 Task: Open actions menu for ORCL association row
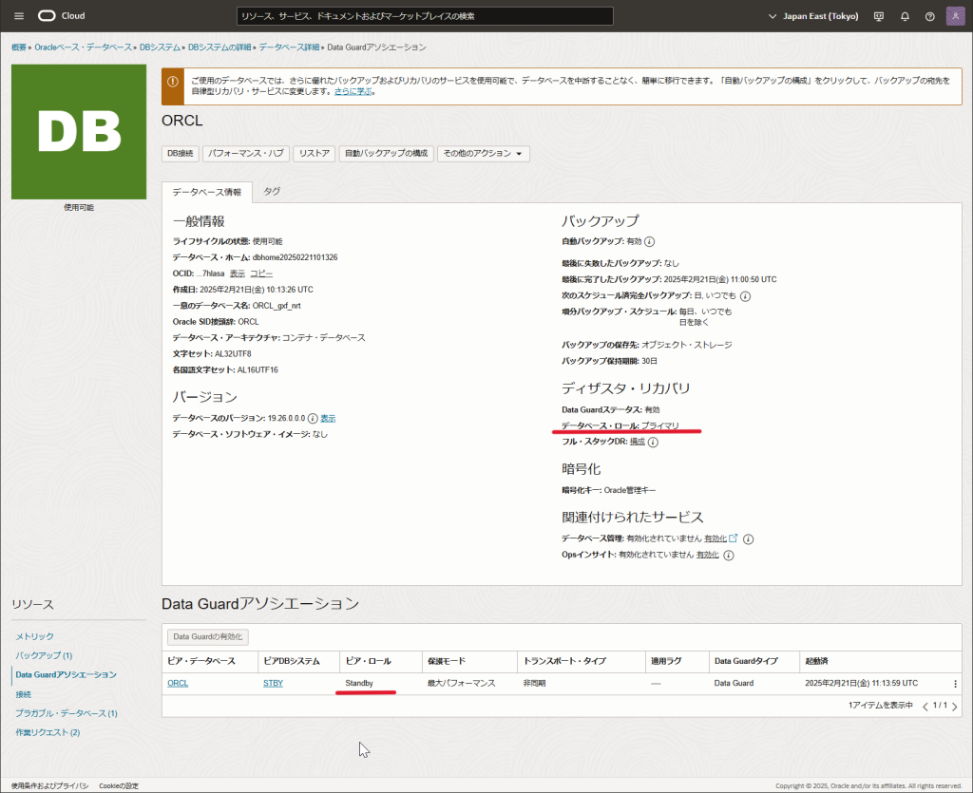955,684
